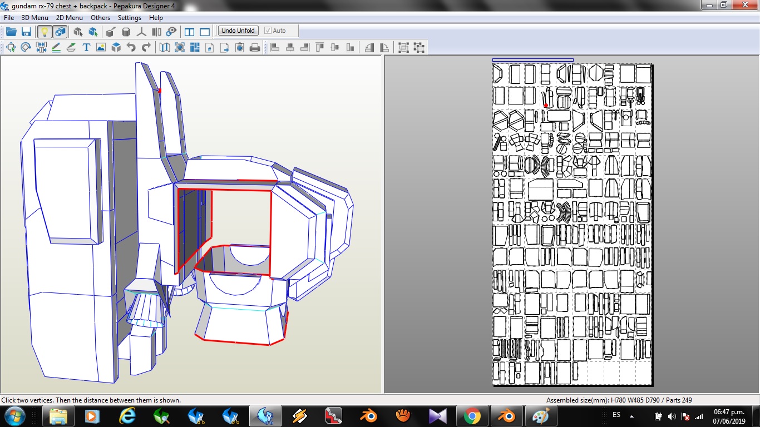Click the align vertical center icon
The height and width of the screenshot is (427, 760).
[x=335, y=47]
